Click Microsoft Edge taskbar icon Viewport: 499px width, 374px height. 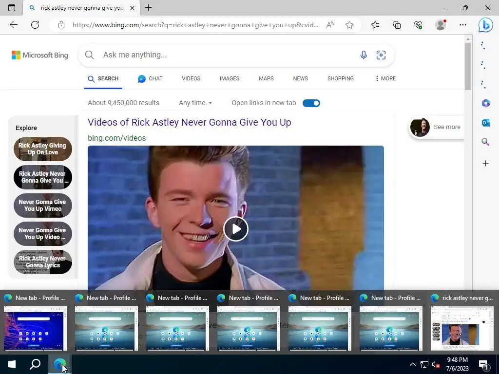(60, 364)
